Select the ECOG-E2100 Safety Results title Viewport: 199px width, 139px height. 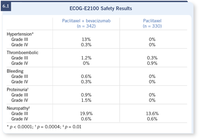click(x=101, y=9)
